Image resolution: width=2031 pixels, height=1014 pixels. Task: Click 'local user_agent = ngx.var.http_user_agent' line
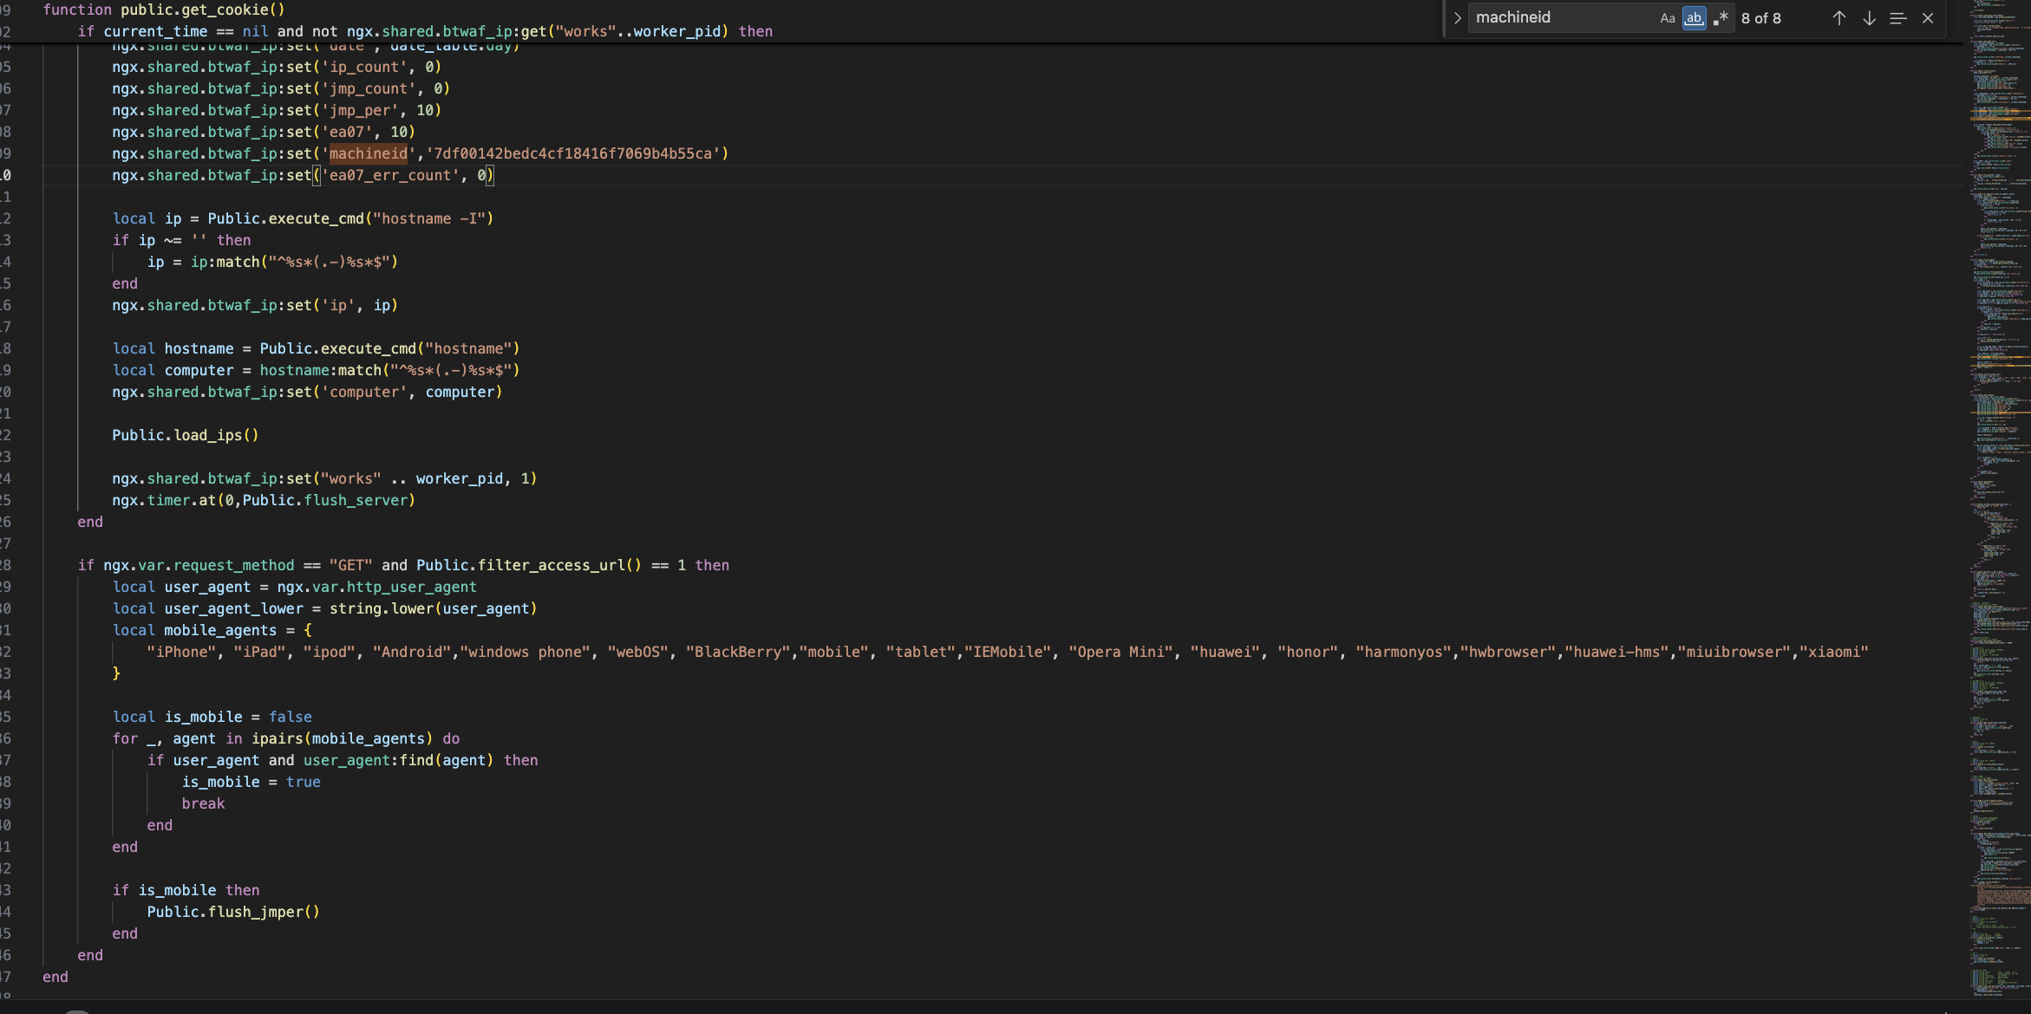coord(294,587)
